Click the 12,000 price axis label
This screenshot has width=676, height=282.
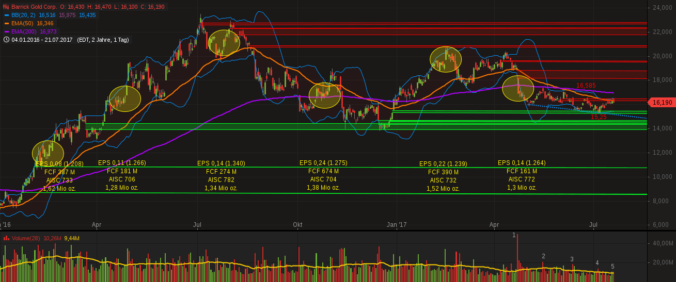662,152
